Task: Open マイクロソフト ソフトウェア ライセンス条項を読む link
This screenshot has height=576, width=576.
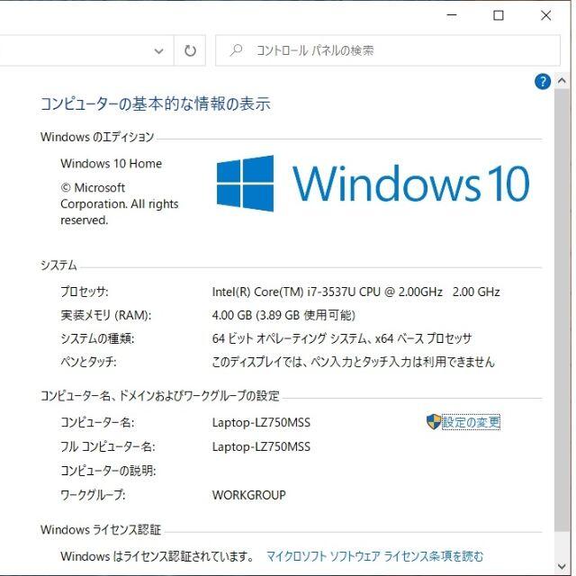Action: 374,556
